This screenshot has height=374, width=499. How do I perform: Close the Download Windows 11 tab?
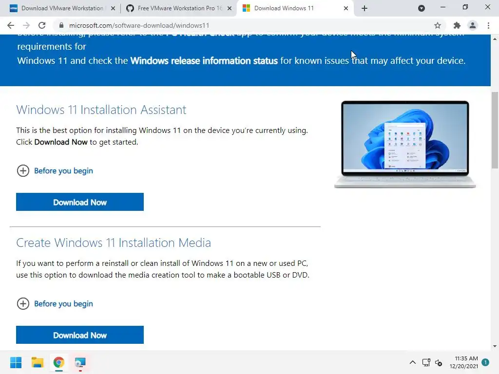click(346, 9)
